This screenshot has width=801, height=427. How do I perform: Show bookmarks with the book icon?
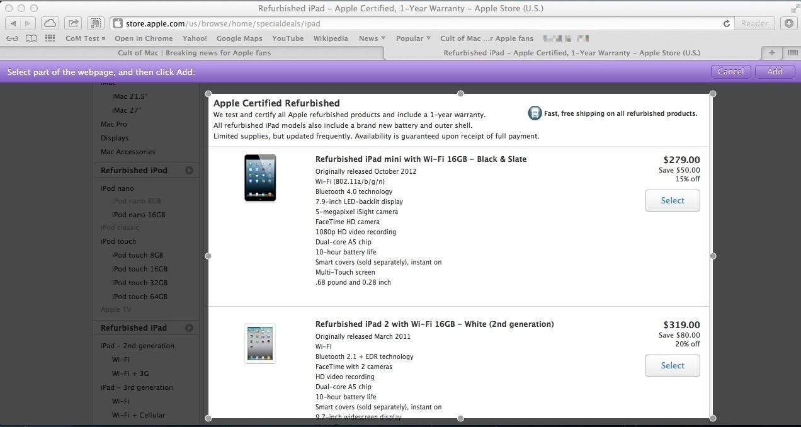[31, 38]
